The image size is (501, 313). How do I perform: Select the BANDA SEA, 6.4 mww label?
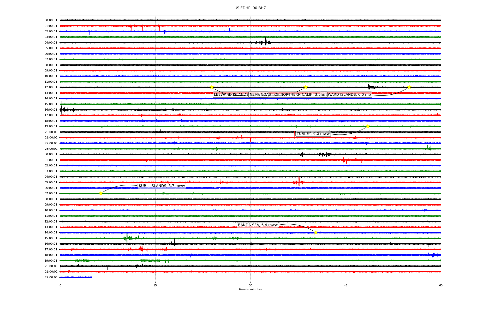[258, 225]
